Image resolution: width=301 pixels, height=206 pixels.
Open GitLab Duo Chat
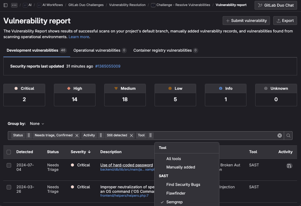[x=276, y=5]
